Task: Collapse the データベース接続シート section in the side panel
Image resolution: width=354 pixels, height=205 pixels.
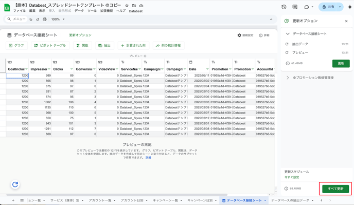Action: [x=288, y=34]
